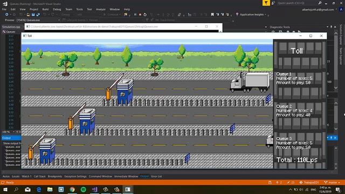Screen dimensions: 345x194
Task: Open the Exception Settings tab
Action: (75, 176)
